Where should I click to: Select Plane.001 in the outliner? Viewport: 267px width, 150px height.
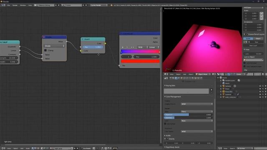click(229, 92)
